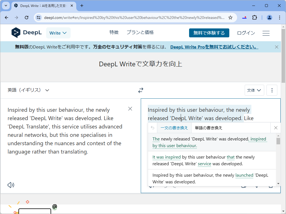The height and width of the screenshot is (214, 286).
Task: Click the 無料で体験する button
Action: pyautogui.click(x=209, y=33)
